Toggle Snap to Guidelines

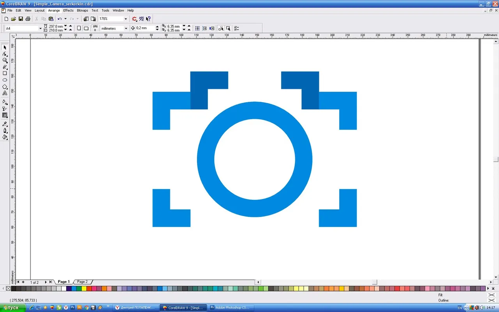coord(205,28)
